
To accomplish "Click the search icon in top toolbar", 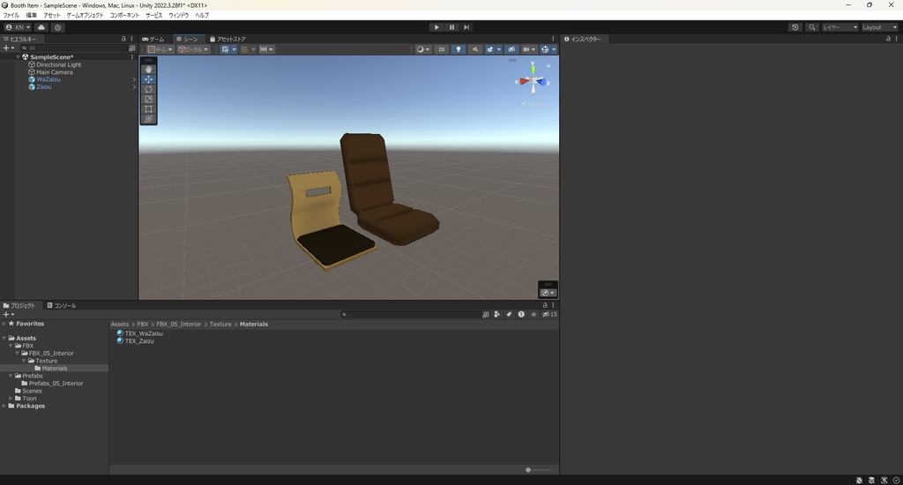I will point(812,27).
